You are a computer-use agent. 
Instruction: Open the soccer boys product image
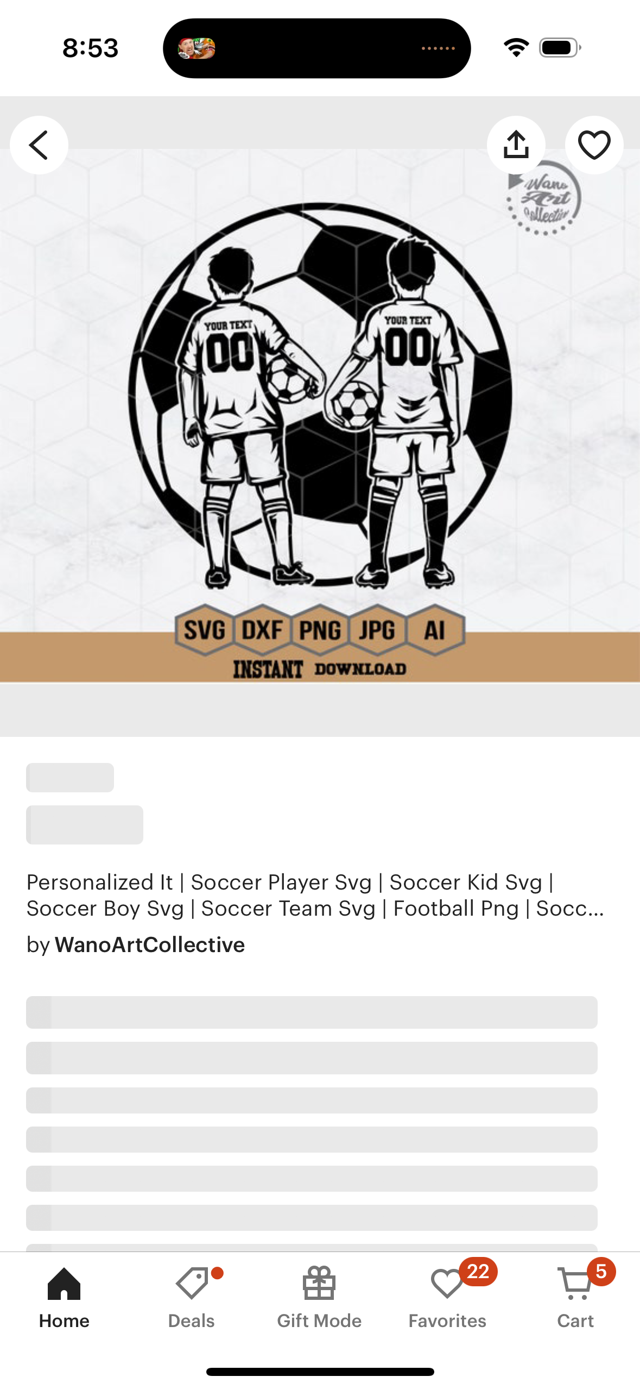[x=320, y=416]
